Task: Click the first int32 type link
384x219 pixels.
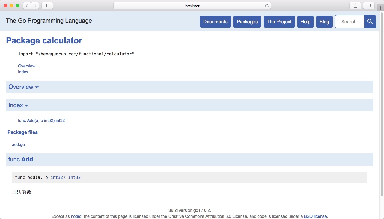Action: (x=57, y=177)
